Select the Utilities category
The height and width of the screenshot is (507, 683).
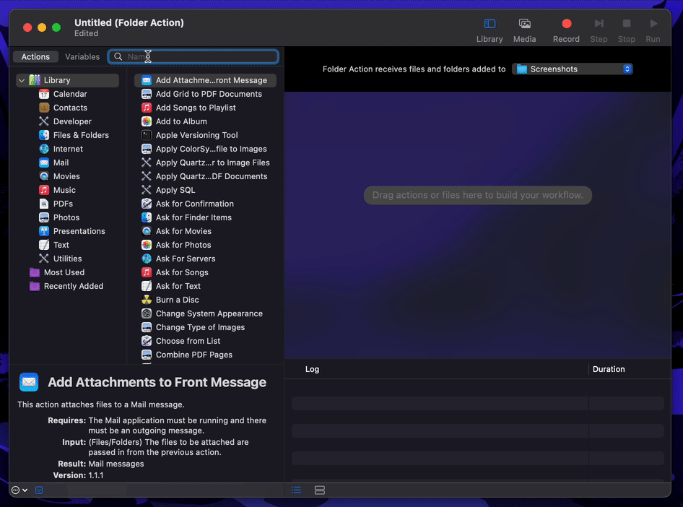[67, 259]
